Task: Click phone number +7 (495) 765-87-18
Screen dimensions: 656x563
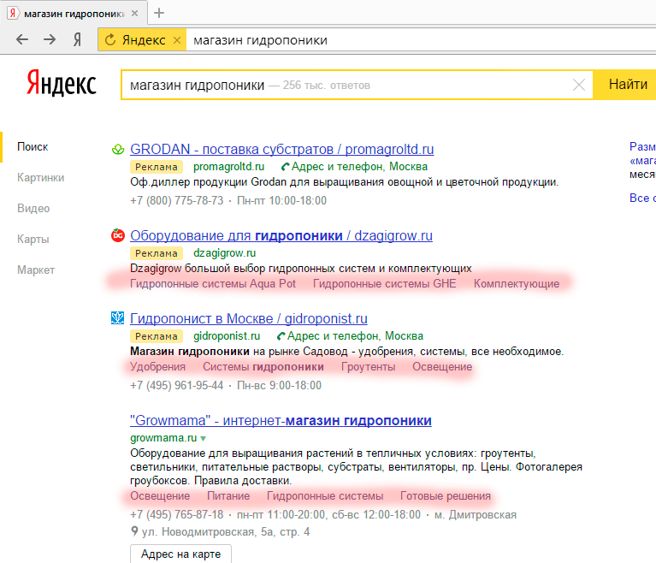Action: pos(176,514)
